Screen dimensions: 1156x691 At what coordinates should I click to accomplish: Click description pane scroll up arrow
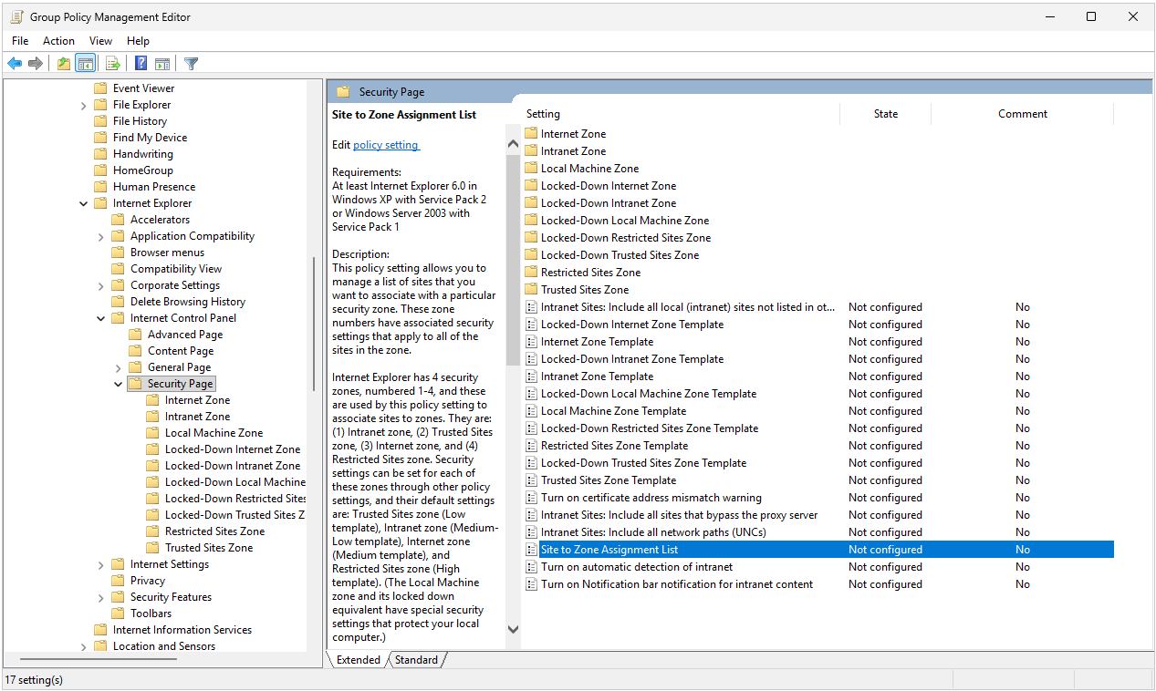pos(513,144)
